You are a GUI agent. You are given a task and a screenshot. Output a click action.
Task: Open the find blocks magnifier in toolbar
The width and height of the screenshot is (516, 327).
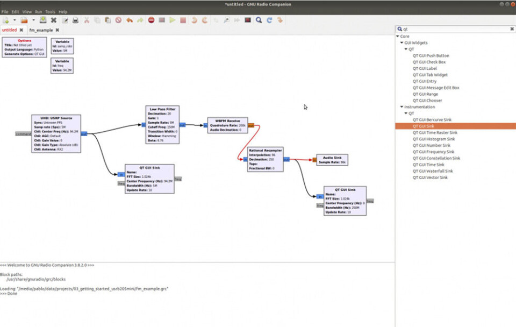point(259,20)
